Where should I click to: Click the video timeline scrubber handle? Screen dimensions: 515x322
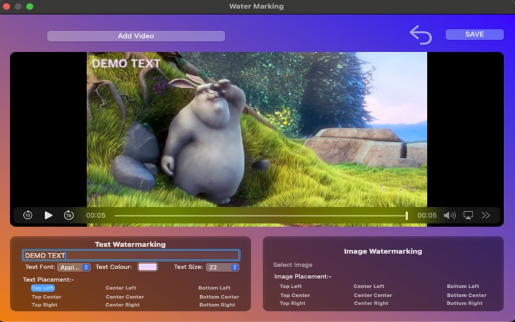pos(407,216)
